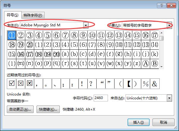Select the parenthesized (15) symbol
The height and width of the screenshot is (131, 179).
(x=12, y=54)
